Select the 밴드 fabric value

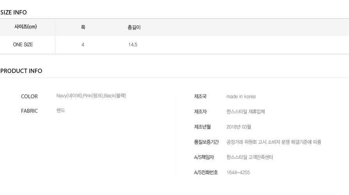(61, 110)
